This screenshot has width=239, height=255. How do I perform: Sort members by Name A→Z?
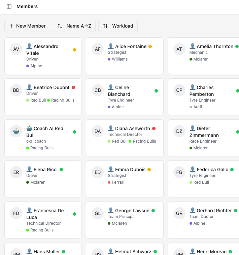click(x=74, y=26)
